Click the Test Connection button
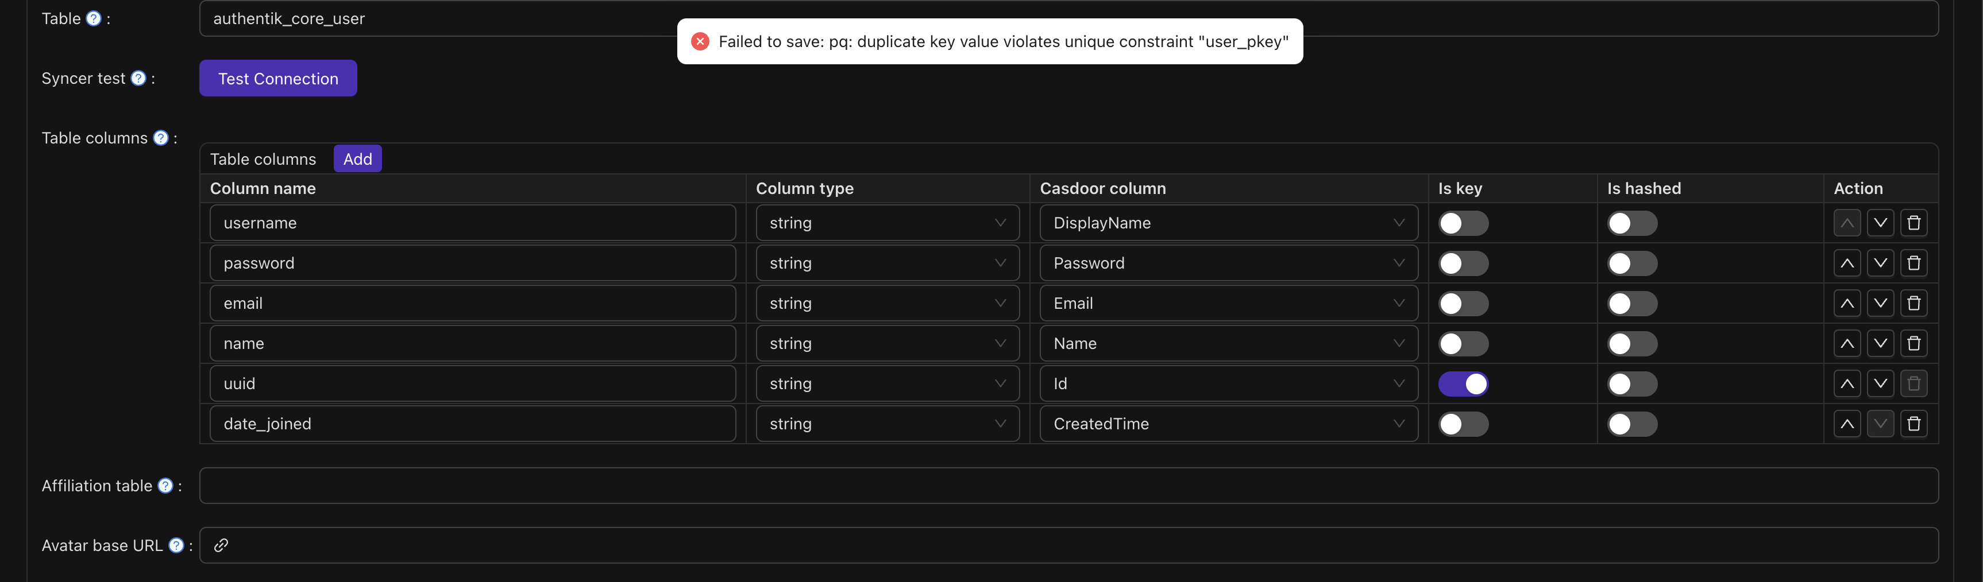 coord(278,79)
